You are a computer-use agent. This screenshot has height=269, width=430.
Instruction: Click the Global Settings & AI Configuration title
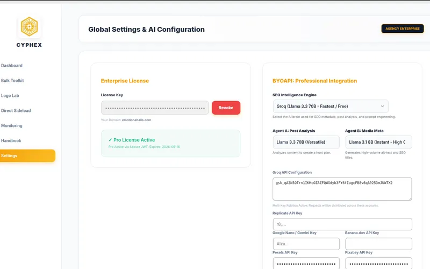146,30
